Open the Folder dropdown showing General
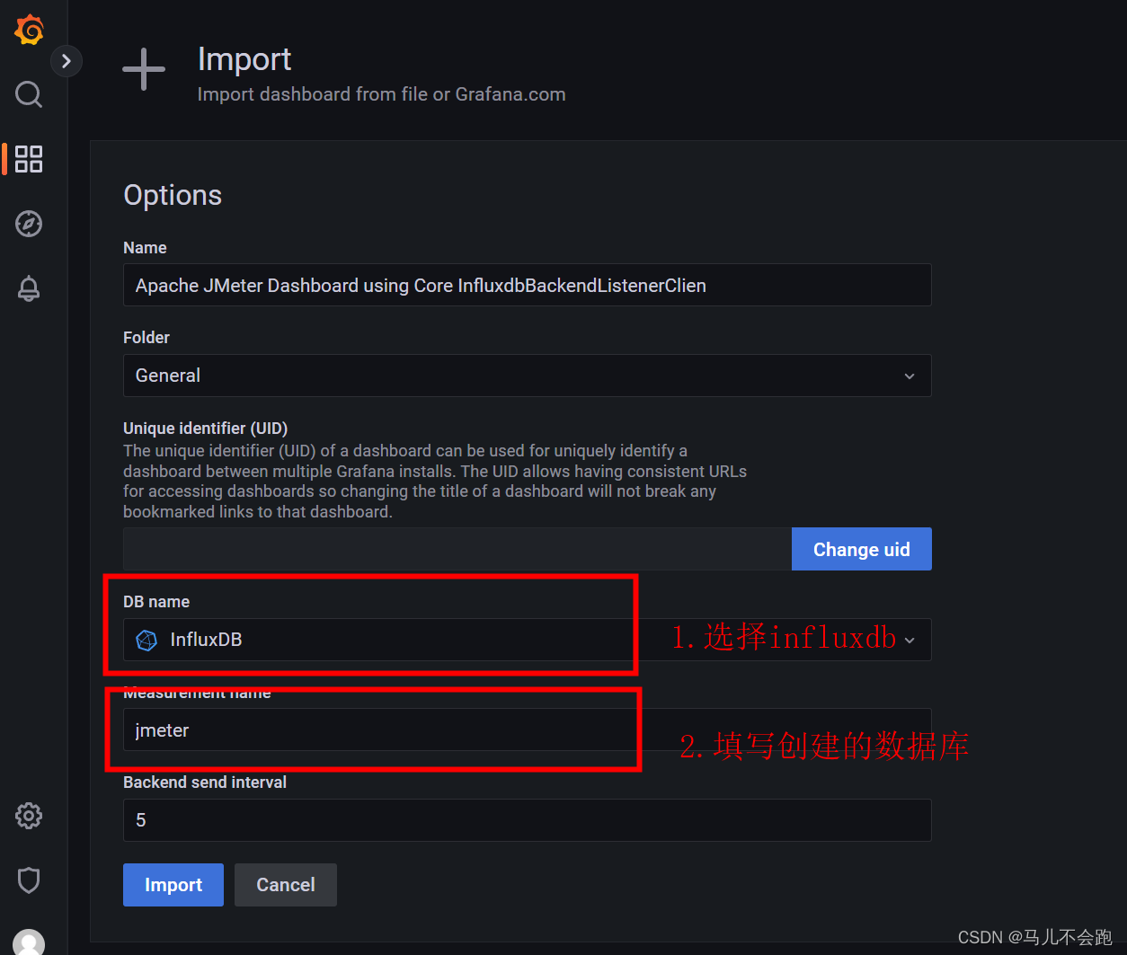The height and width of the screenshot is (955, 1127). (527, 376)
